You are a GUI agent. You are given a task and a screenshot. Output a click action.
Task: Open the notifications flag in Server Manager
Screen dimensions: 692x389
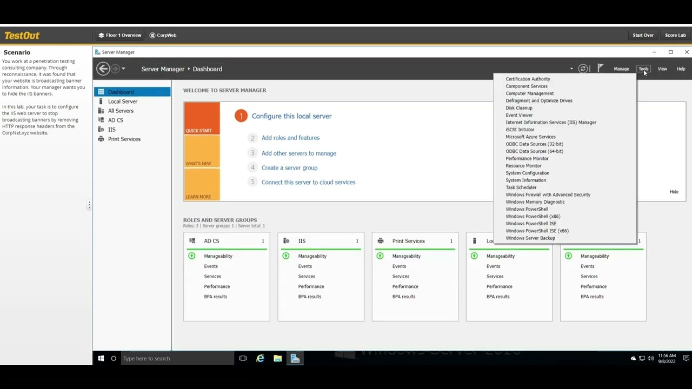click(x=601, y=68)
